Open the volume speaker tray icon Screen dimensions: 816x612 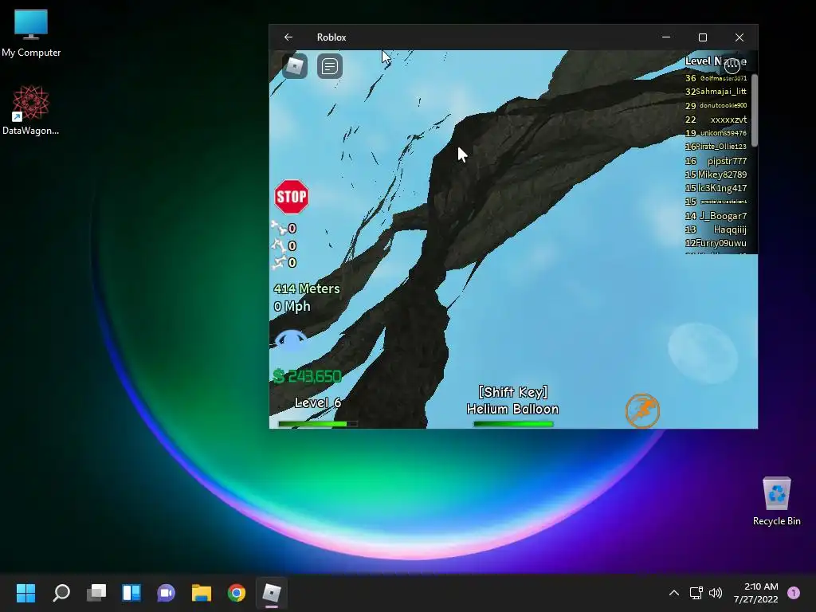pyautogui.click(x=716, y=593)
